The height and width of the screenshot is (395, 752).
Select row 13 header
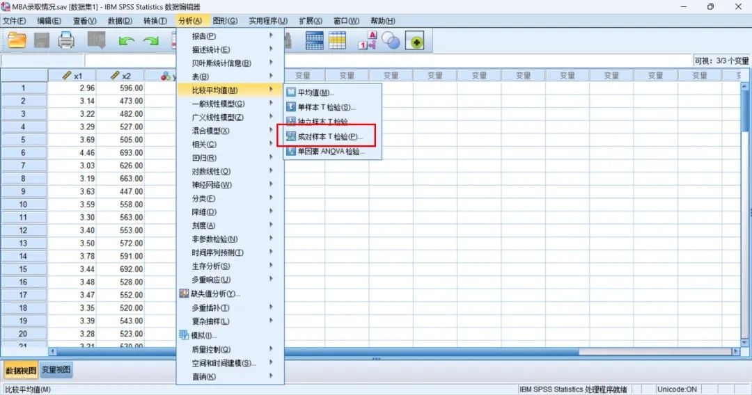[24, 243]
